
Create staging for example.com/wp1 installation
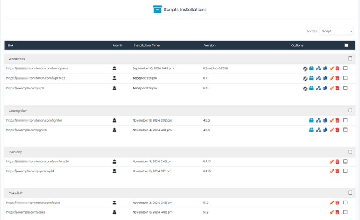click(319, 88)
